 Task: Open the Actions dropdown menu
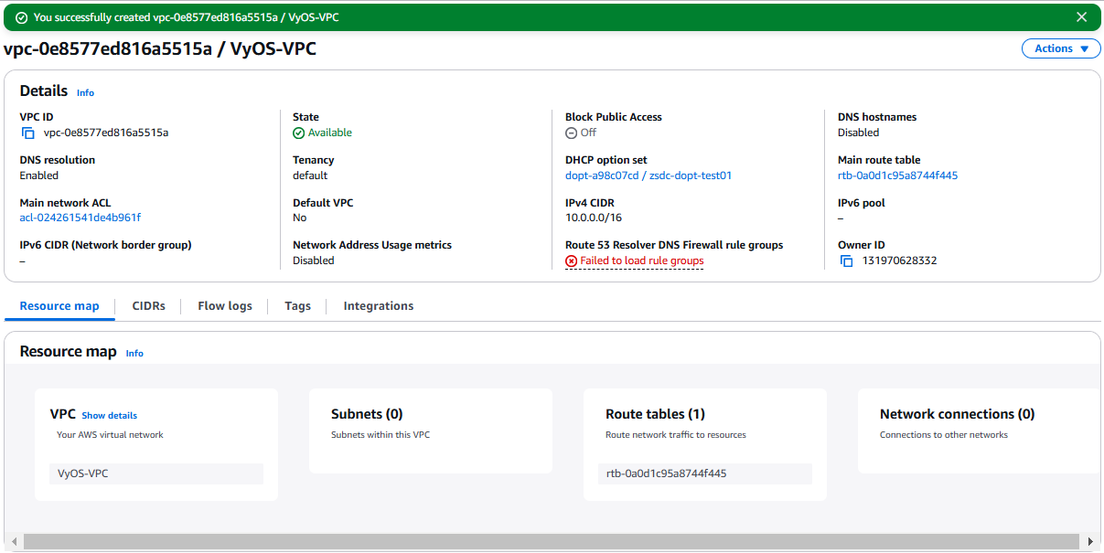pos(1060,48)
